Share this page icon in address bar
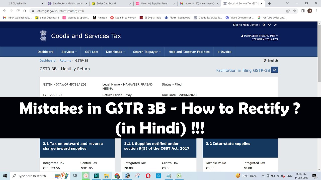This screenshot has width=321, height=180. click(x=288, y=11)
